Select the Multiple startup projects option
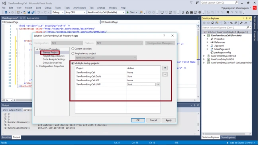259x145 pixels. click(x=73, y=63)
